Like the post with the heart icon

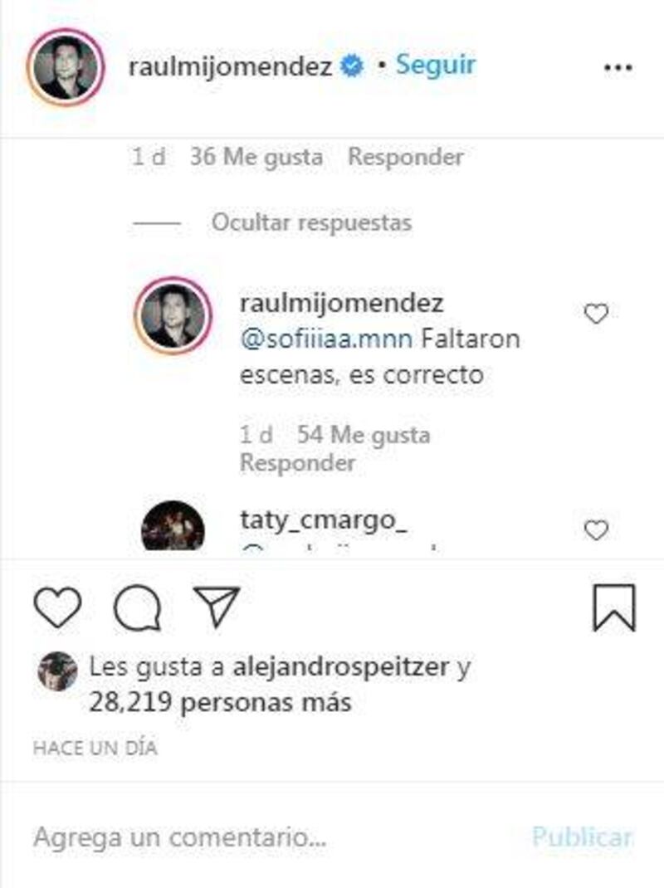point(58,607)
